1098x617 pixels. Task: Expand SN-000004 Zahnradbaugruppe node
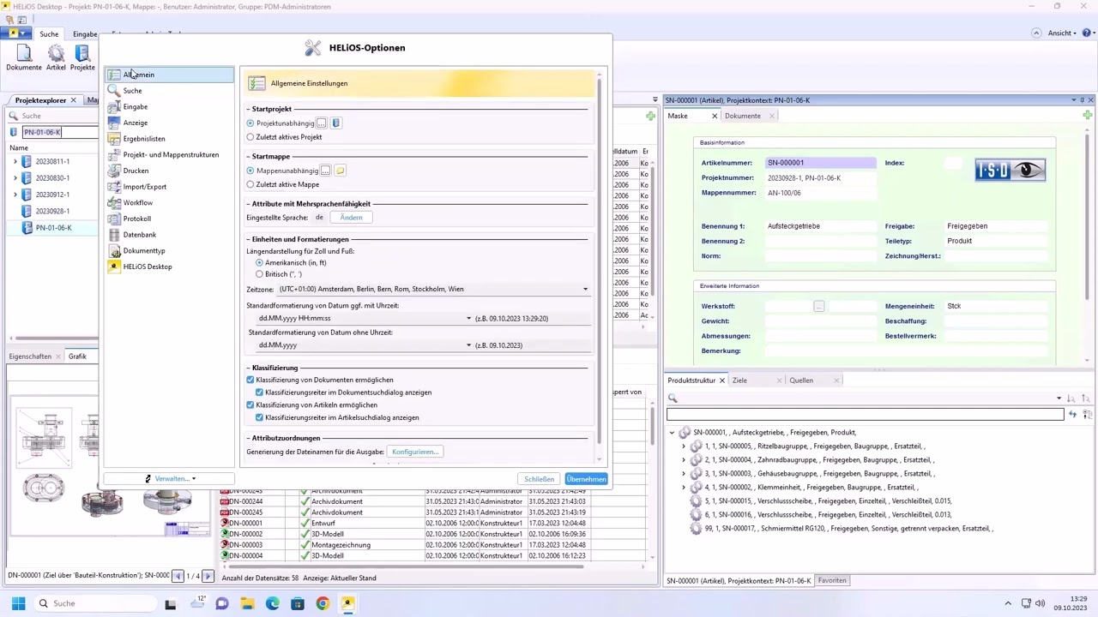(x=684, y=460)
